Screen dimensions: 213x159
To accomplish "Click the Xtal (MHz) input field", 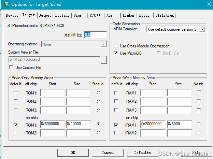I will tap(95, 35).
